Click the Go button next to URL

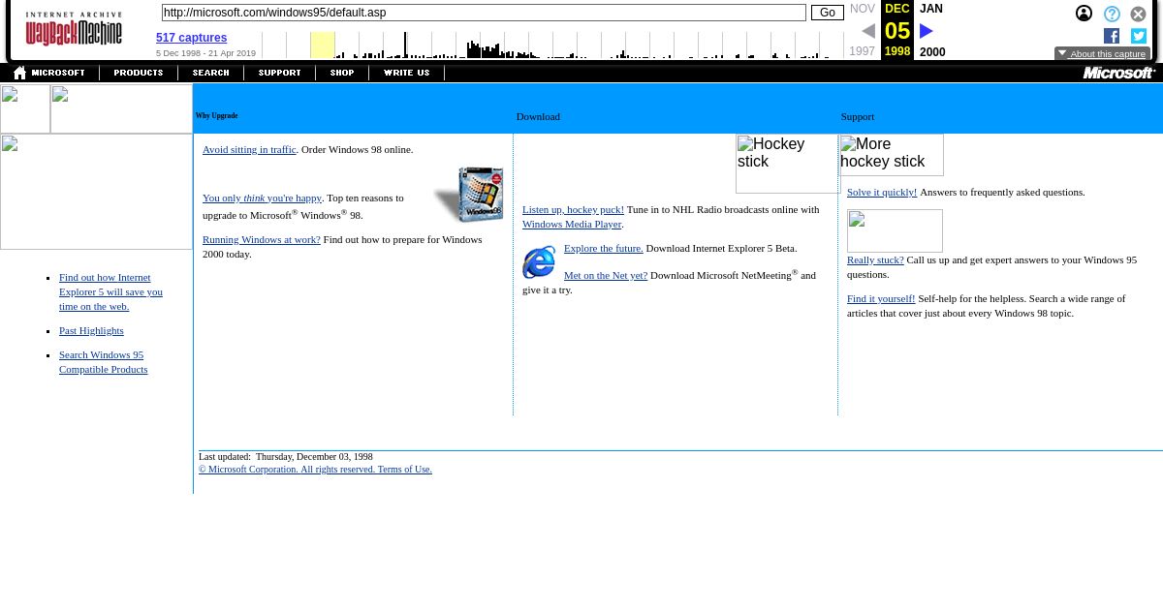pos(828,13)
